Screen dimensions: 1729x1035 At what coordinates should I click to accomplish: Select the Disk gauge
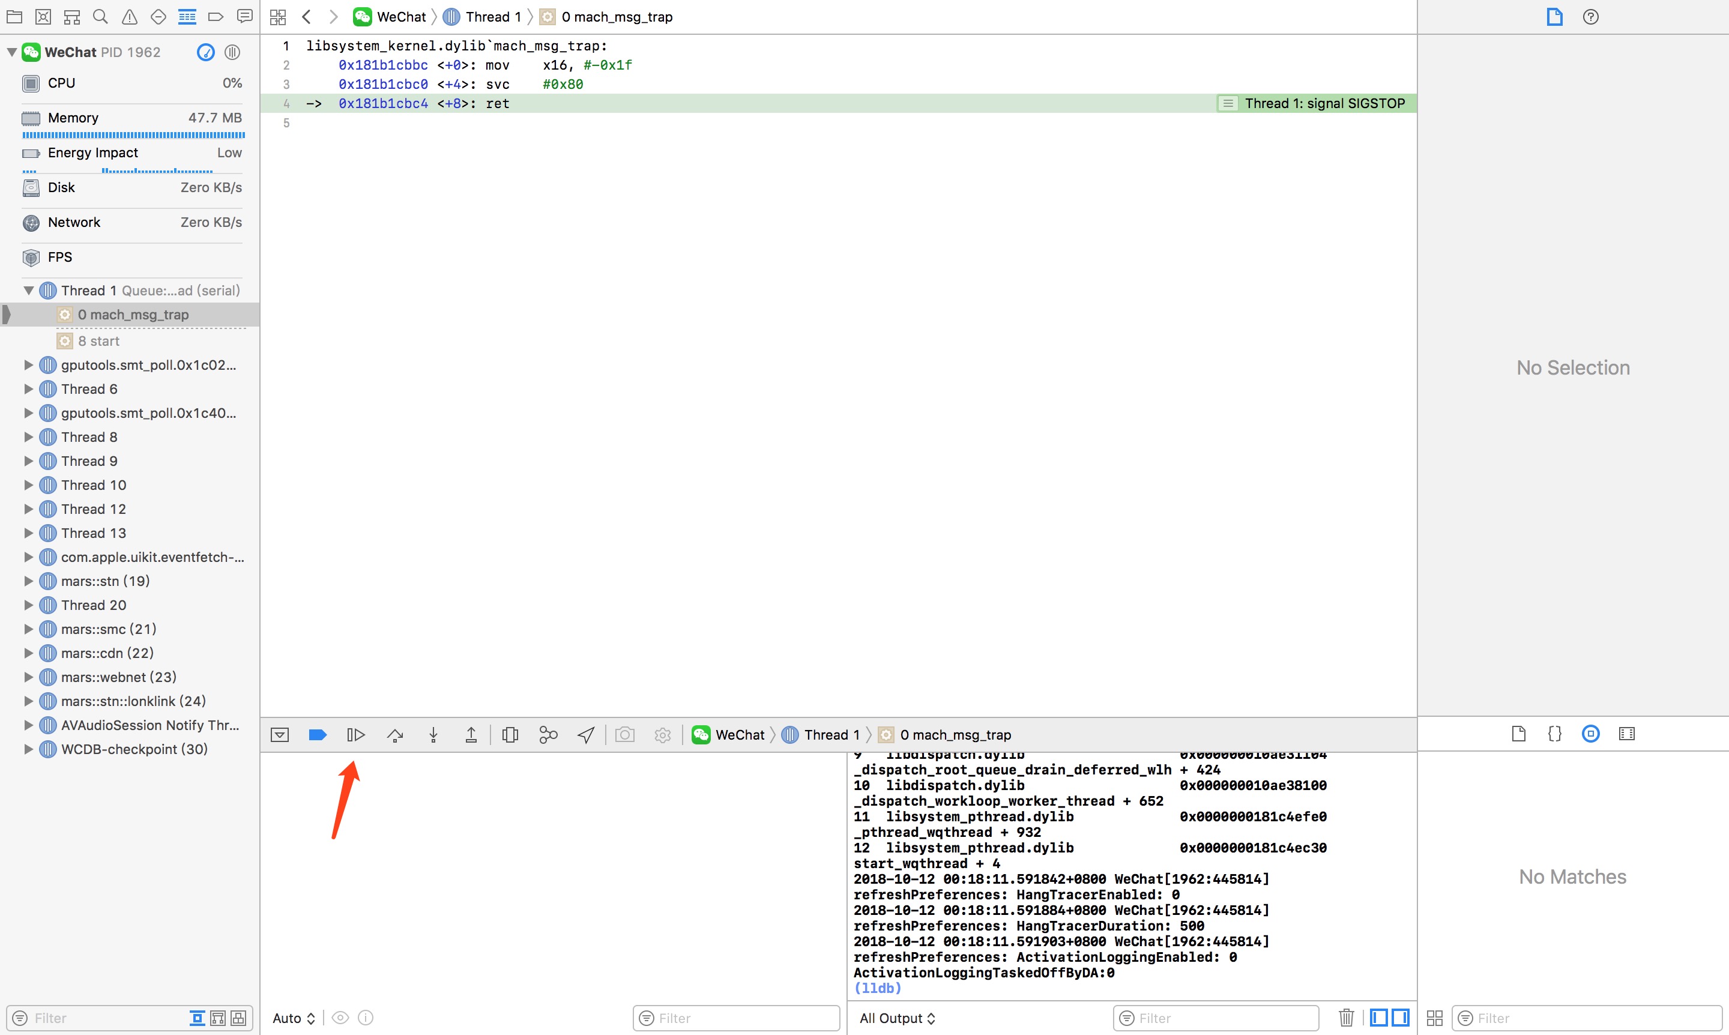[132, 188]
